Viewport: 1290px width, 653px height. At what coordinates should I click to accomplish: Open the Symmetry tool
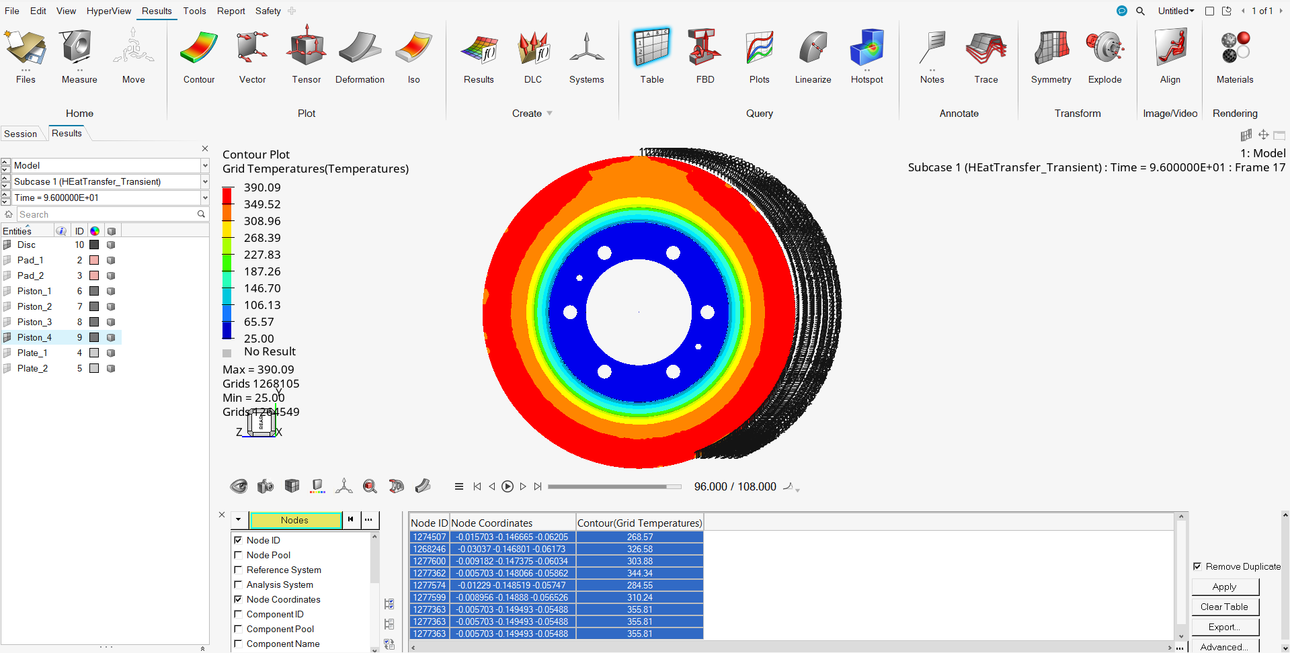pyautogui.click(x=1051, y=56)
